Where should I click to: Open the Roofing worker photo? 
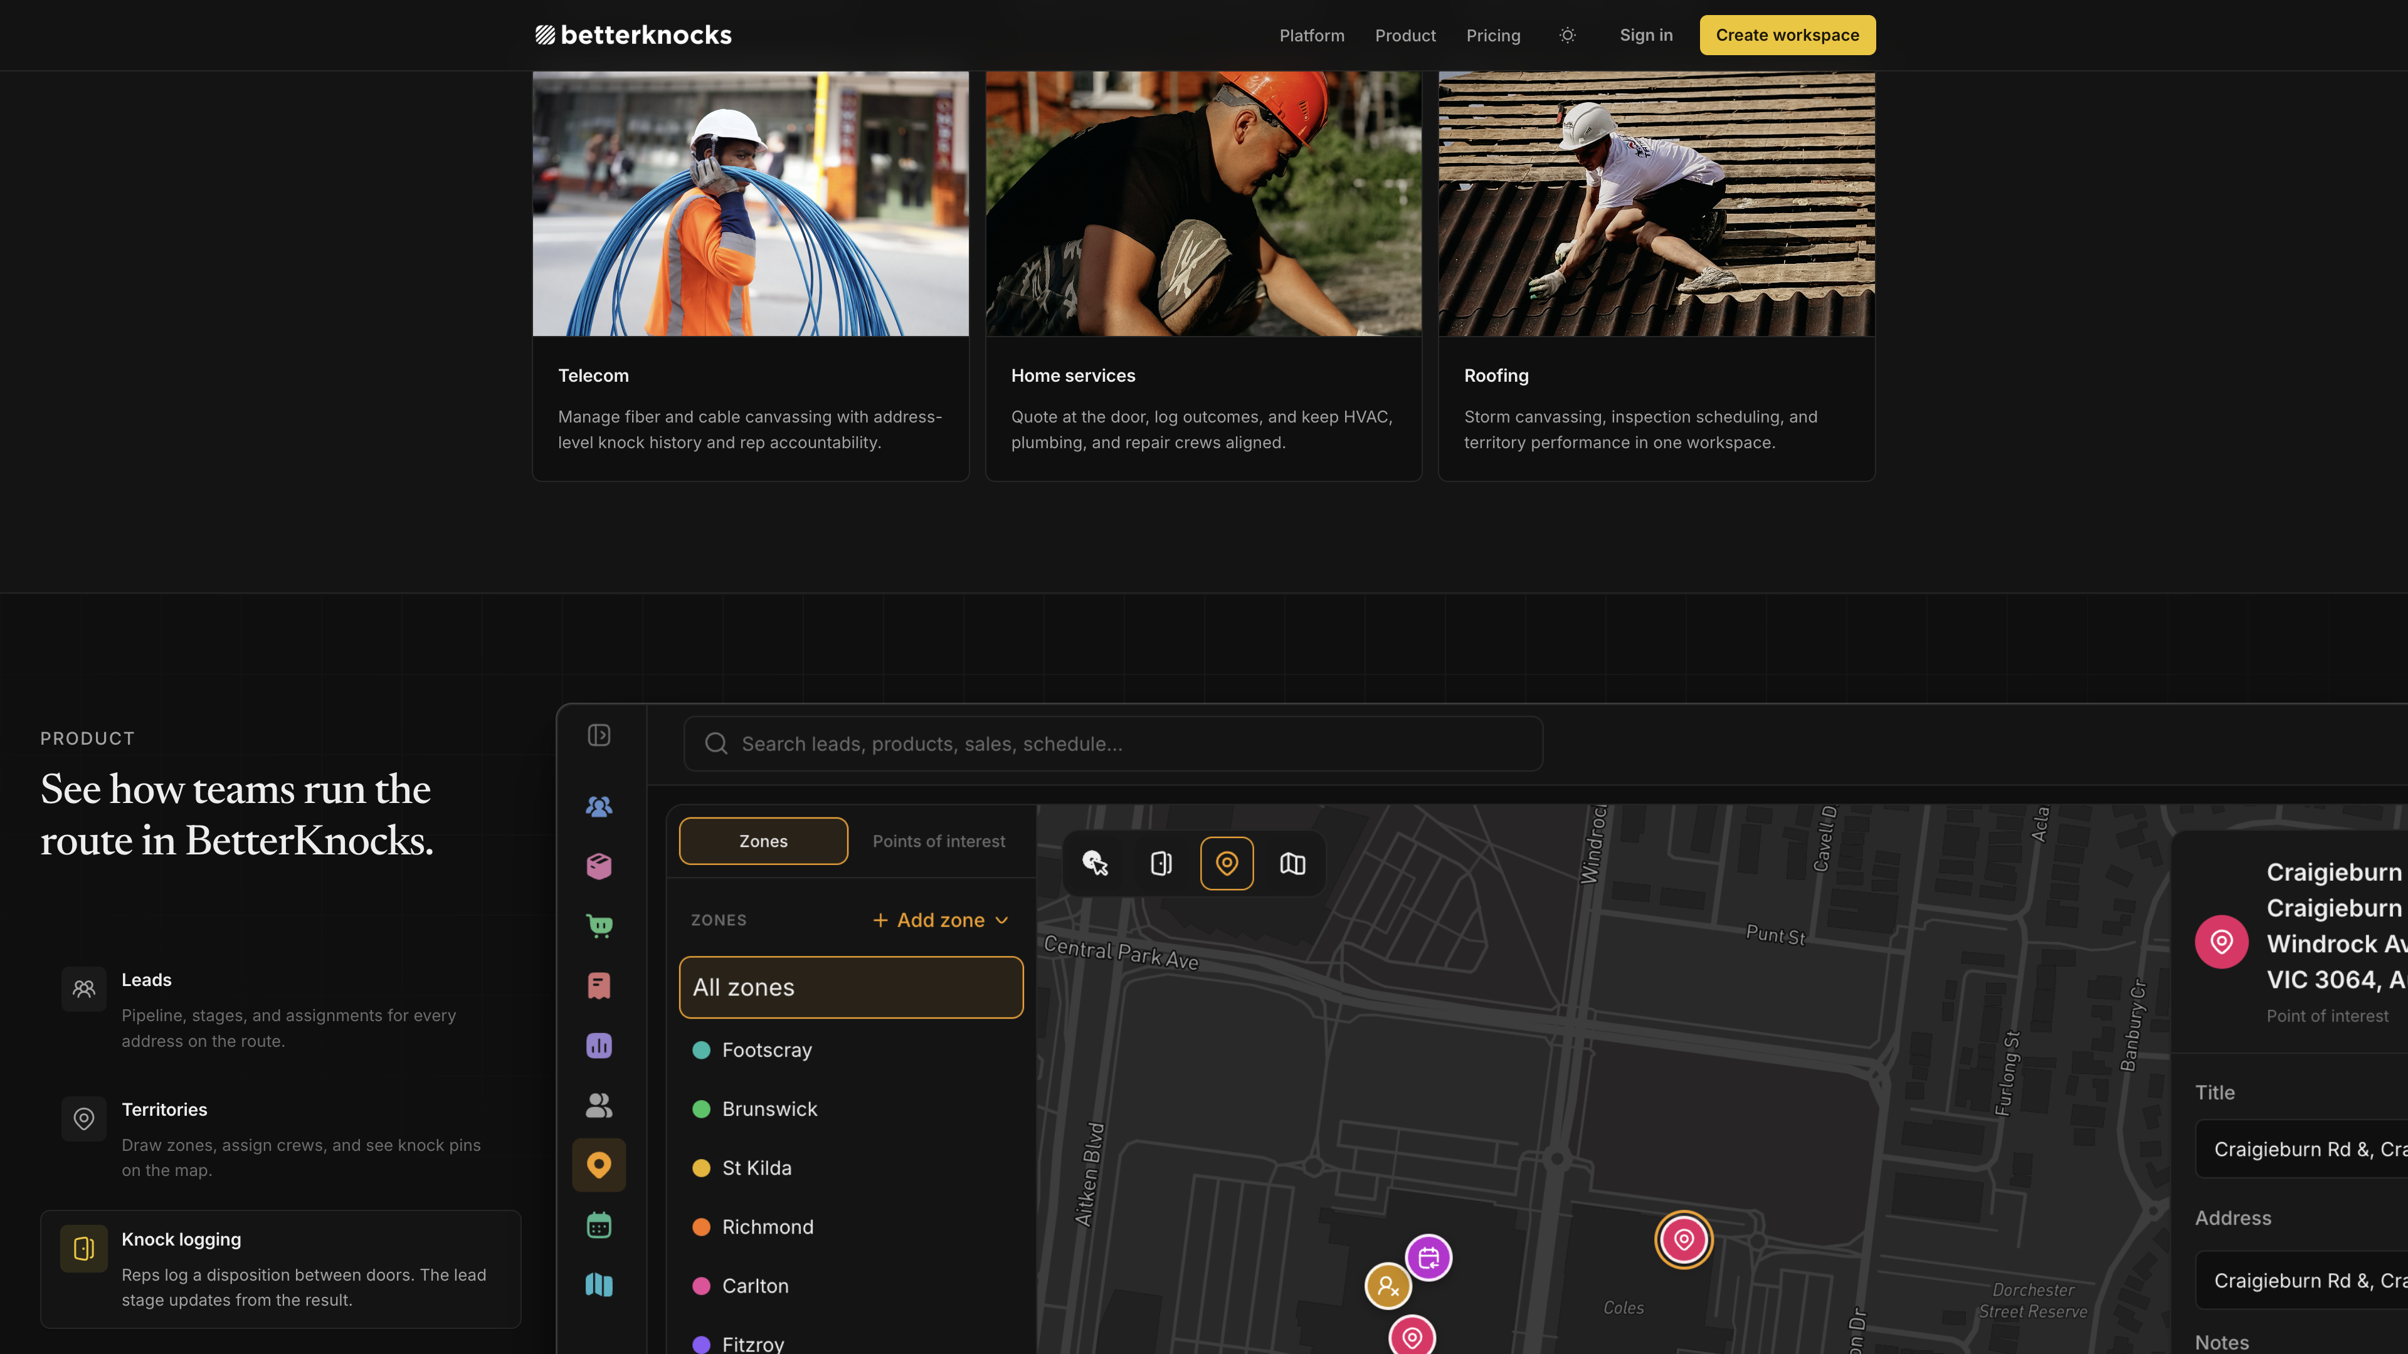point(1656,204)
